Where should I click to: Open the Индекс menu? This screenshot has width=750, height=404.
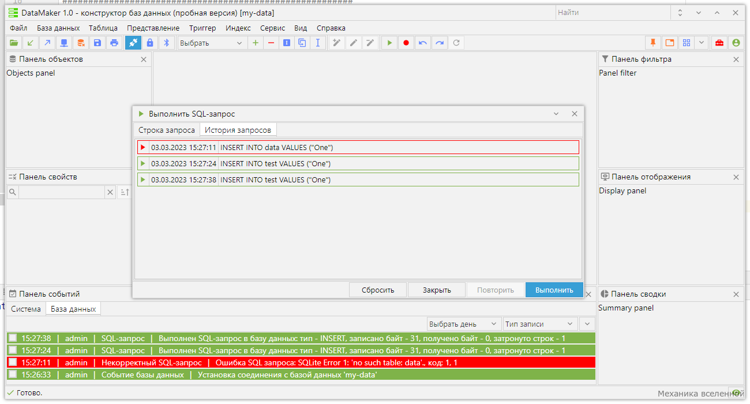point(238,28)
